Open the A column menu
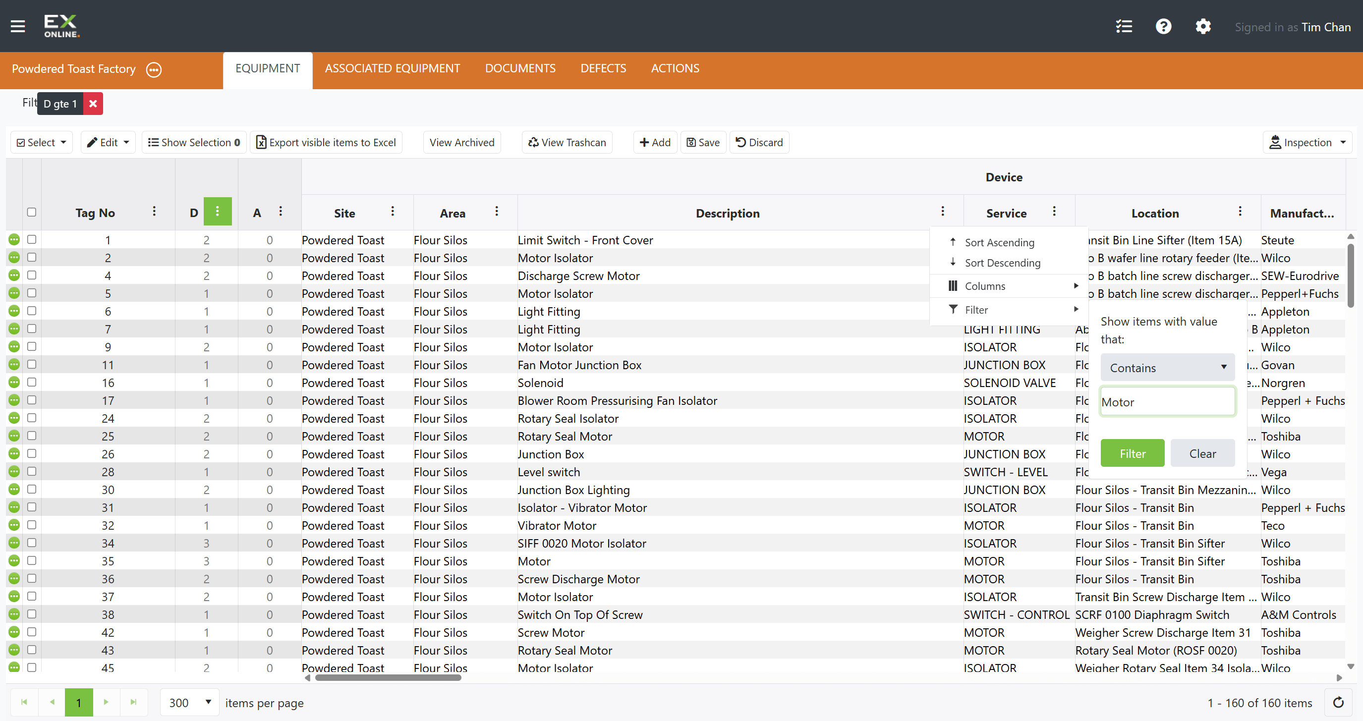The width and height of the screenshot is (1363, 721). [281, 212]
